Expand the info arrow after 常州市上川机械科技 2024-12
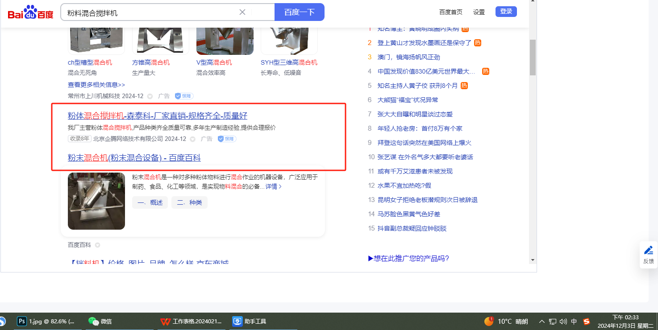Screen dimensions: 658x330 (150, 96)
